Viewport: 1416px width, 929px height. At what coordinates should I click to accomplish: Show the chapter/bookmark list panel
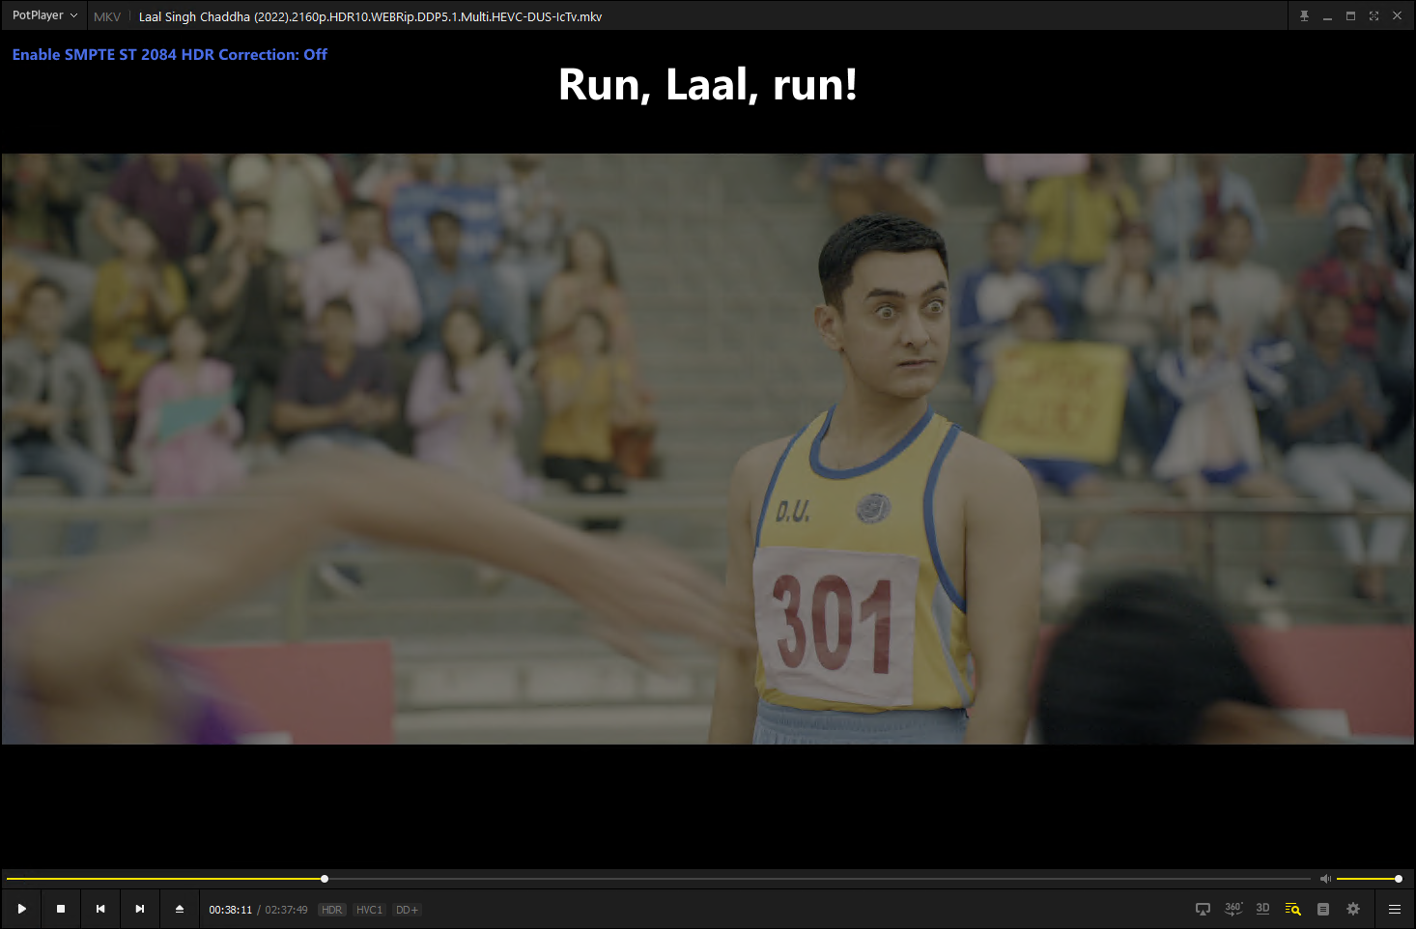click(1323, 909)
